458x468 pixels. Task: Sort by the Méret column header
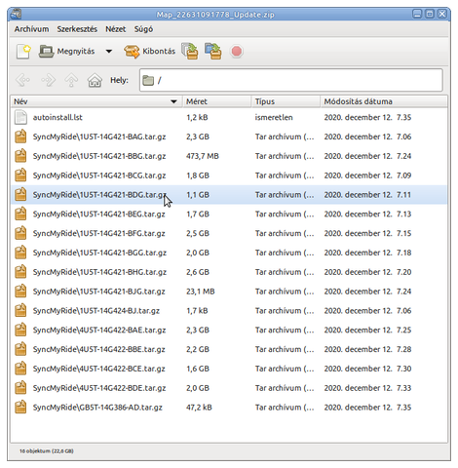pyautogui.click(x=217, y=101)
